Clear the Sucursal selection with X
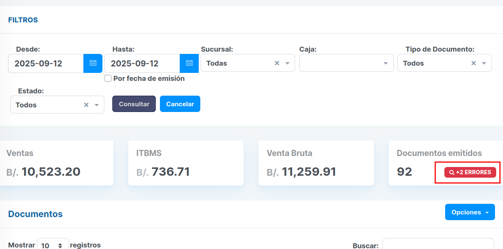Viewport: 503px width, 249px height. [x=277, y=63]
